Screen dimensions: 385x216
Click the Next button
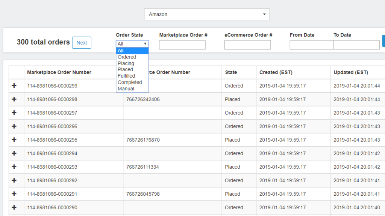[x=82, y=42]
